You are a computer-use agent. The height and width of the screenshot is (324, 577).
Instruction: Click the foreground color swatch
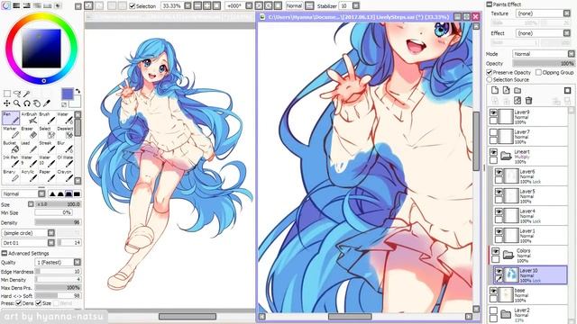pos(68,94)
